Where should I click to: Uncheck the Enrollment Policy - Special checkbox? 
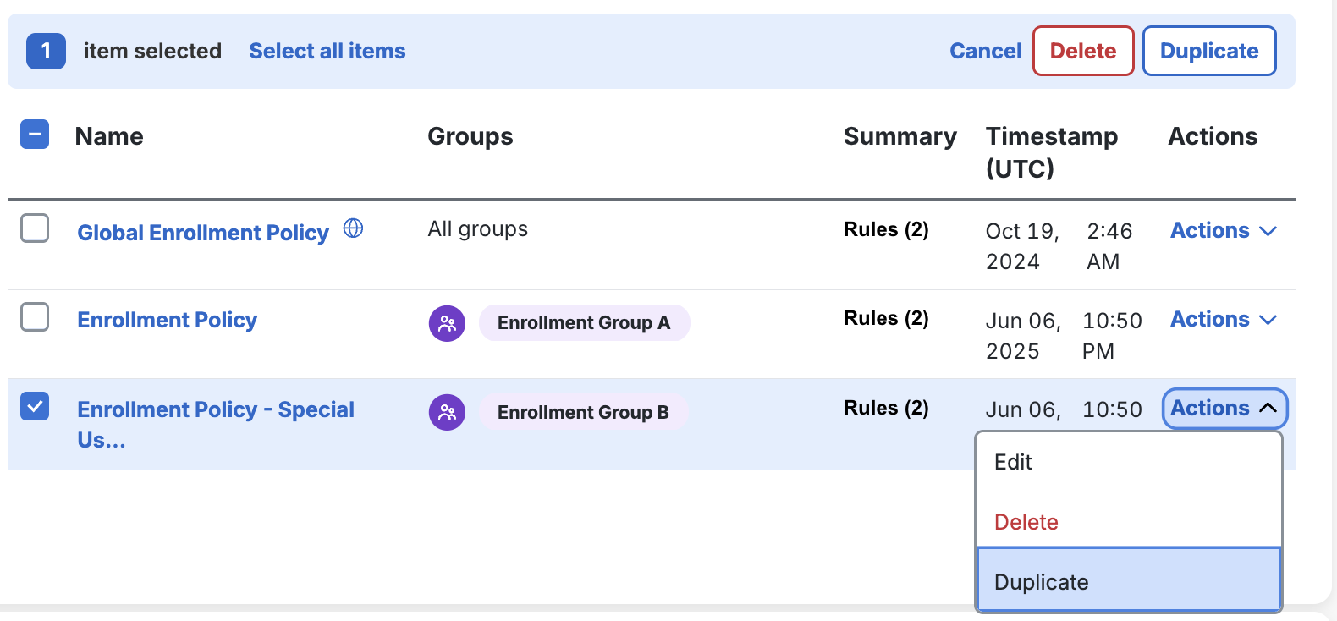coord(35,406)
